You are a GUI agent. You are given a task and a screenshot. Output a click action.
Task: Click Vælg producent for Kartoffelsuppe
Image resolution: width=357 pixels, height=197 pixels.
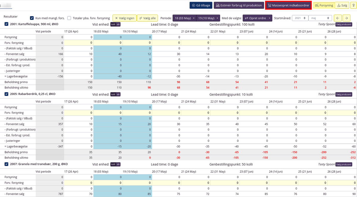[x=344, y=24]
